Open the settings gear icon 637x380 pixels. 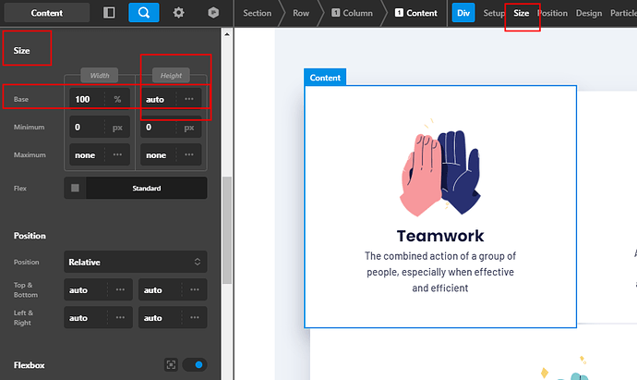(x=178, y=13)
